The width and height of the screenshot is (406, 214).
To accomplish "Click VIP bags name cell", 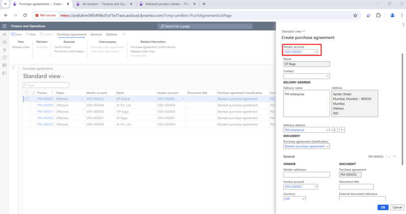I will [x=122, y=112].
